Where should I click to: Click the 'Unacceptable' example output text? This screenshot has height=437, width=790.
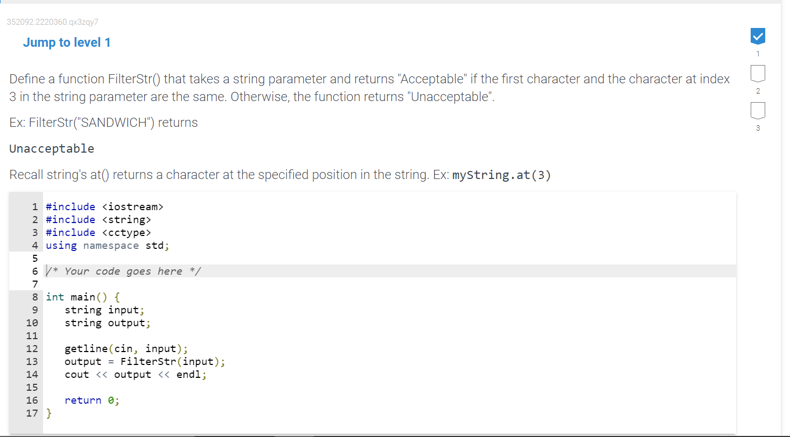[x=51, y=148]
